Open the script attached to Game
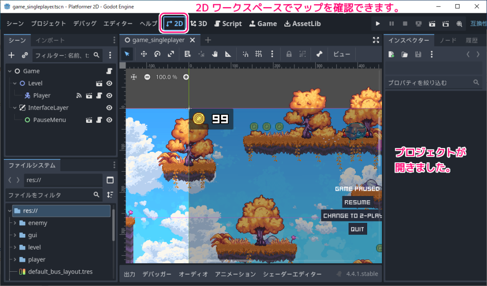This screenshot has width=487, height=286. (x=109, y=71)
